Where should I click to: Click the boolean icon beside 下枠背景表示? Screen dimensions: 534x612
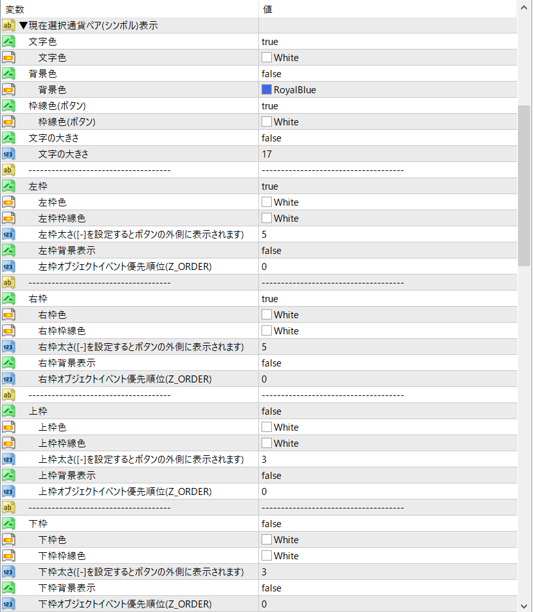(8, 588)
